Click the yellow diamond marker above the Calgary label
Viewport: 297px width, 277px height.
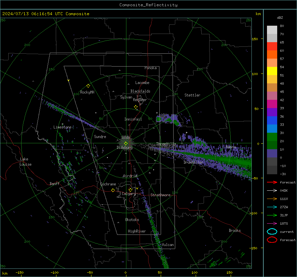pyautogui.click(x=130, y=190)
